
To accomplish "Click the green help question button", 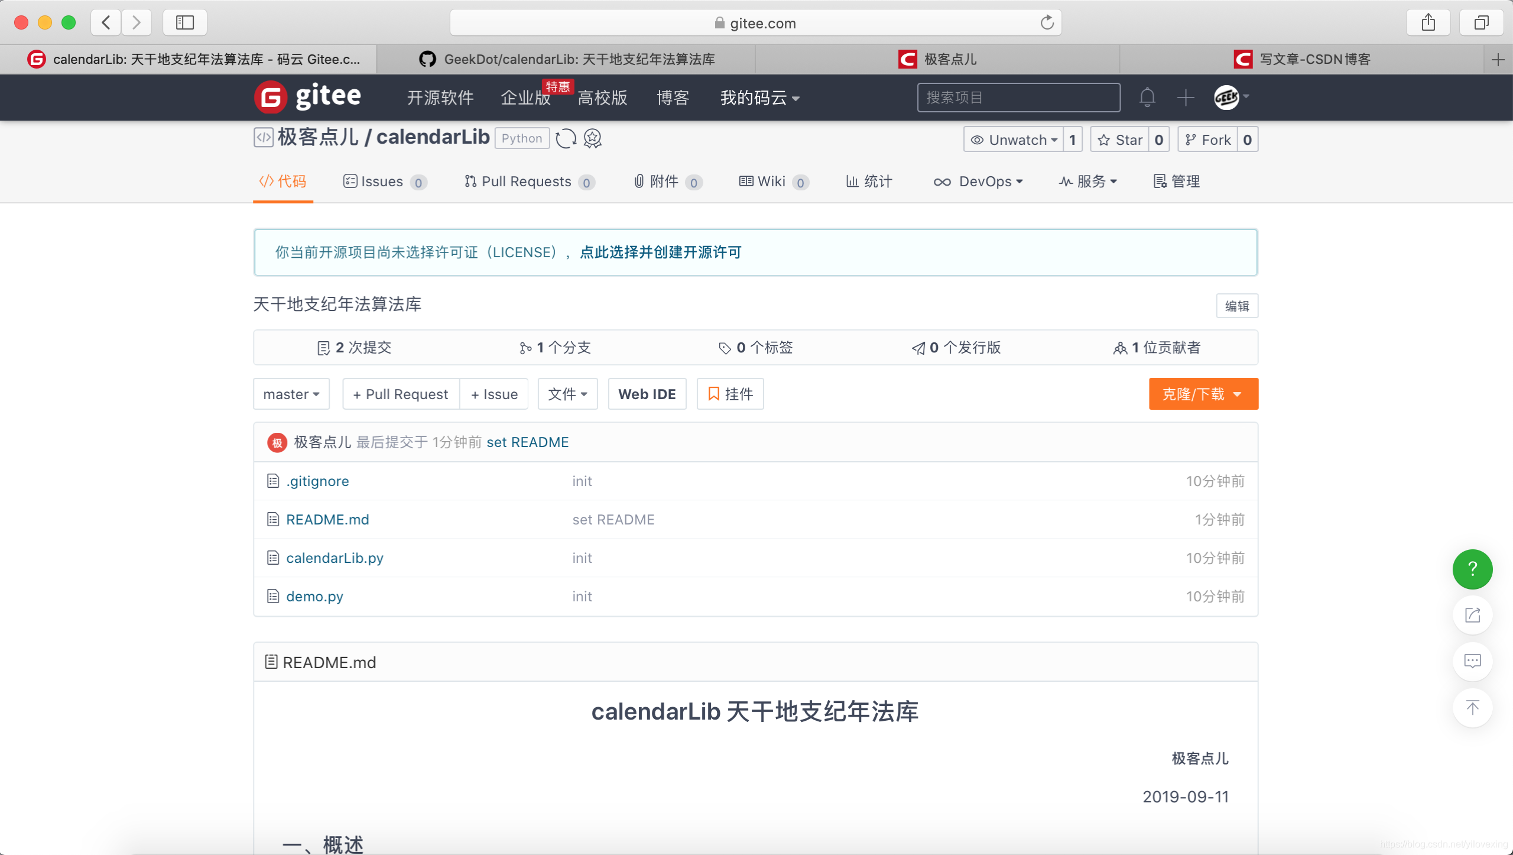I will [1472, 569].
